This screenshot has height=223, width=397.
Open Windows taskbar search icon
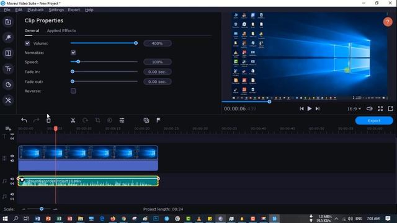(x=16, y=219)
